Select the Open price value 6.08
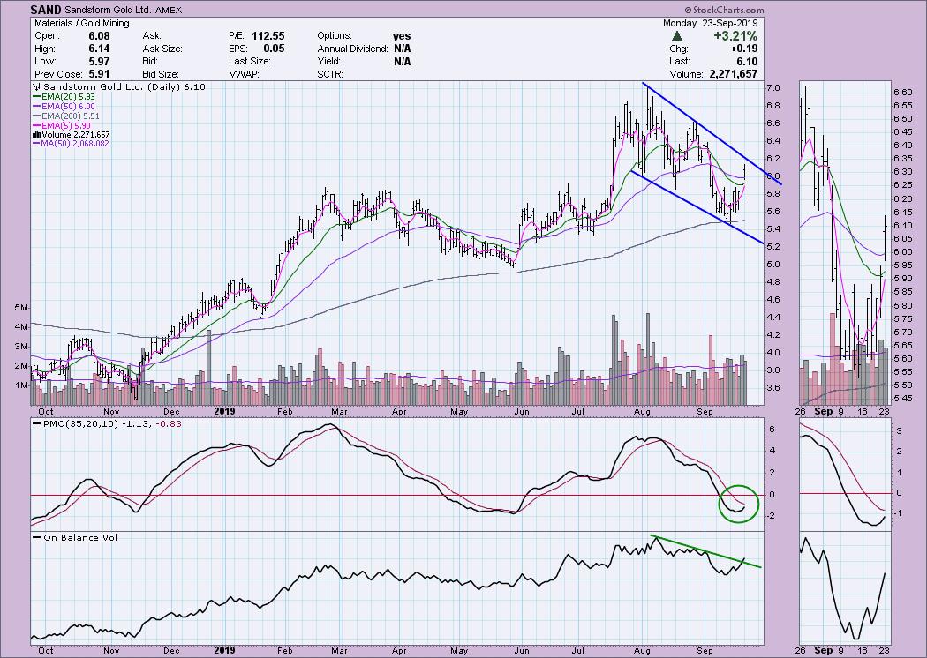This screenshot has width=927, height=658. pyautogui.click(x=98, y=36)
